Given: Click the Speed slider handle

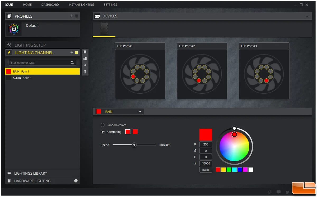Looking at the screenshot, I should pos(134,145).
